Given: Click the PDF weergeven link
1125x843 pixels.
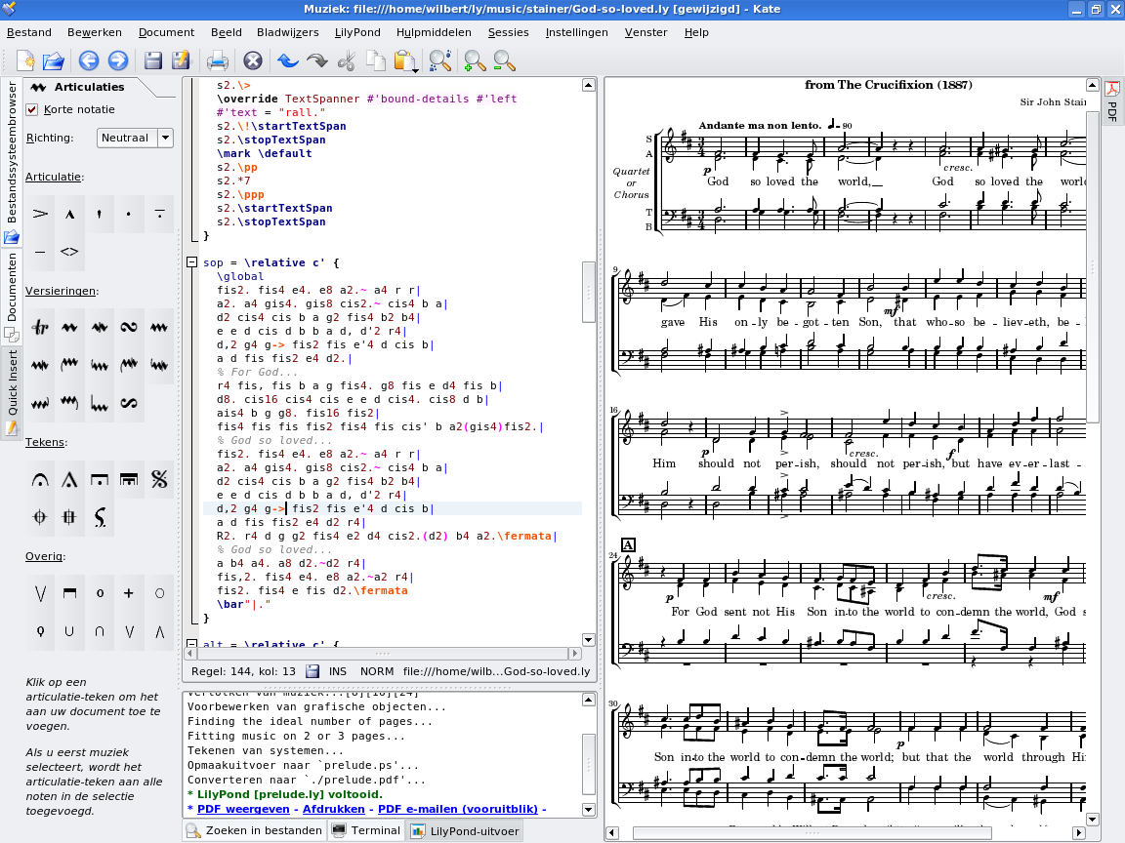Looking at the screenshot, I should coord(244,809).
